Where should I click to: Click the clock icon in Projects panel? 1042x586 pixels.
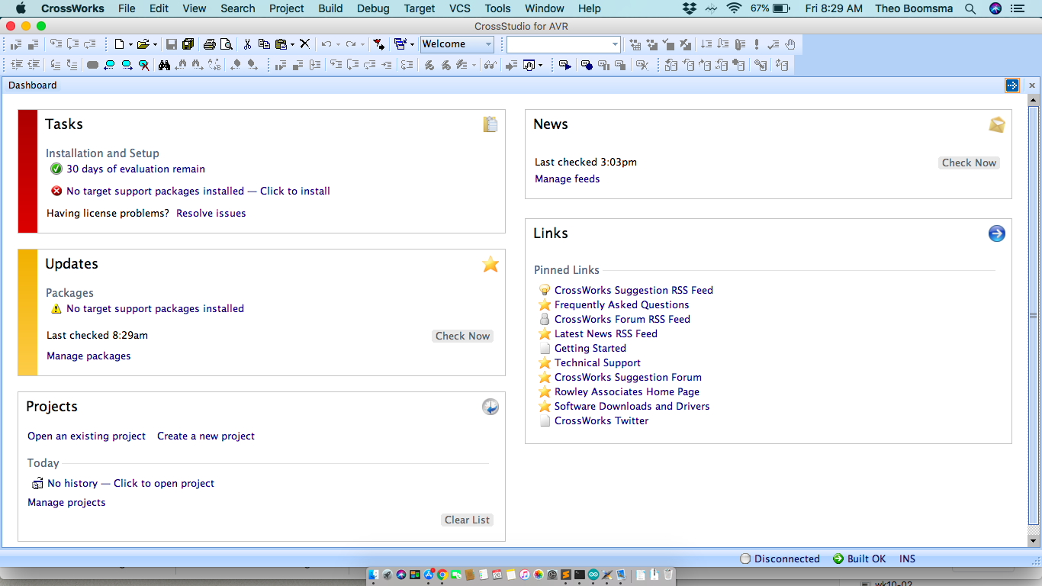coord(490,407)
